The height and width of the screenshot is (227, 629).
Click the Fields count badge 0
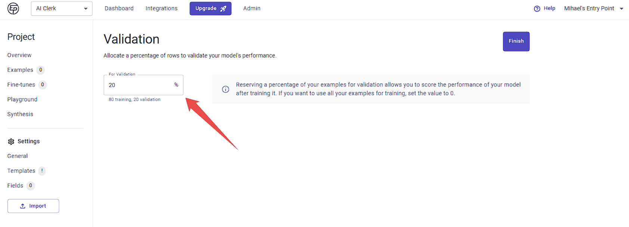pos(31,186)
